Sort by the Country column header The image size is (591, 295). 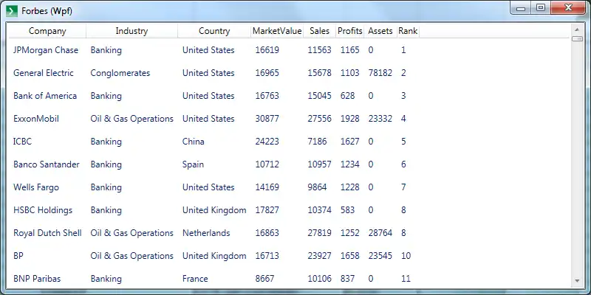(x=214, y=31)
